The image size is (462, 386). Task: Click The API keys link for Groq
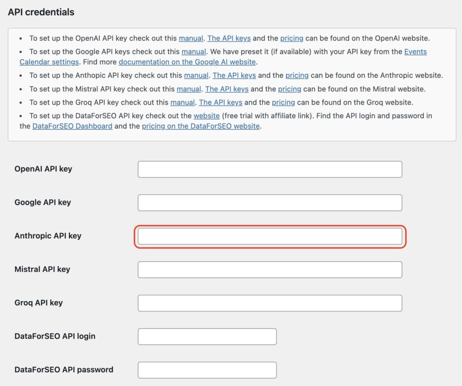[221, 102]
